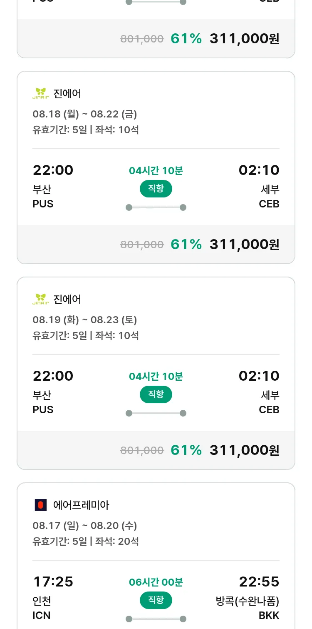
Task: Tap 직항 badge on Air Premia flight
Action: (156, 600)
